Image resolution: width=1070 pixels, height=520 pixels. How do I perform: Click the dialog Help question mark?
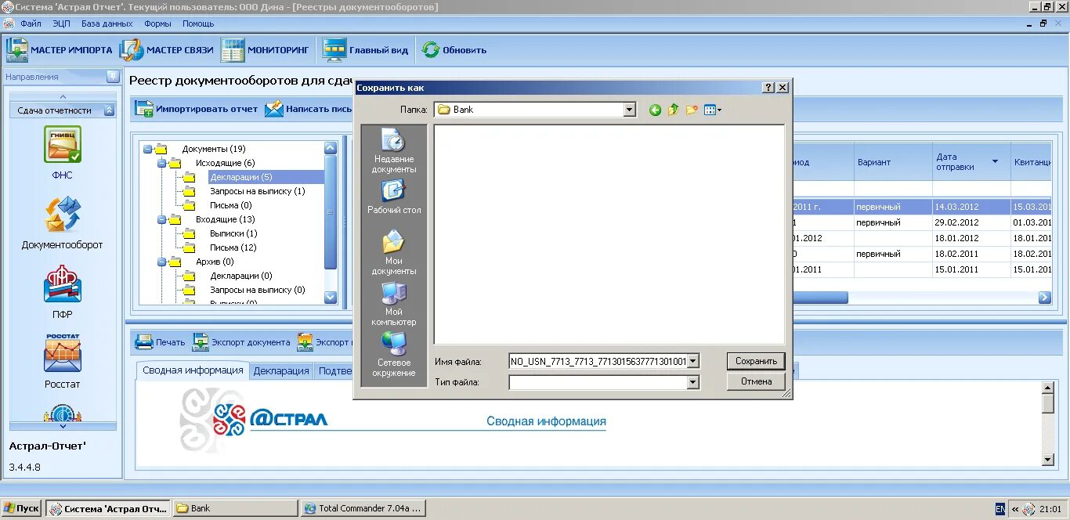coord(768,88)
